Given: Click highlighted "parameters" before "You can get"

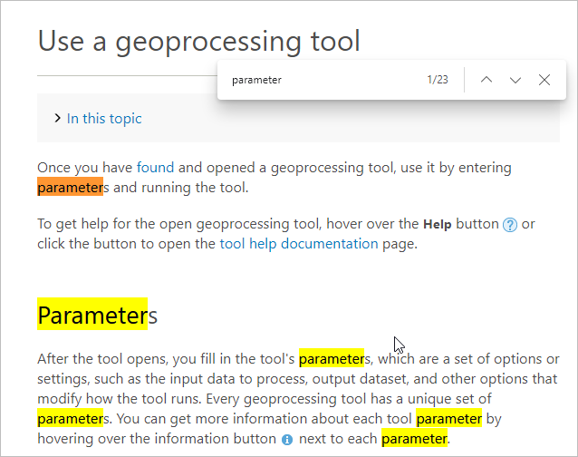Looking at the screenshot, I should 71,419.
